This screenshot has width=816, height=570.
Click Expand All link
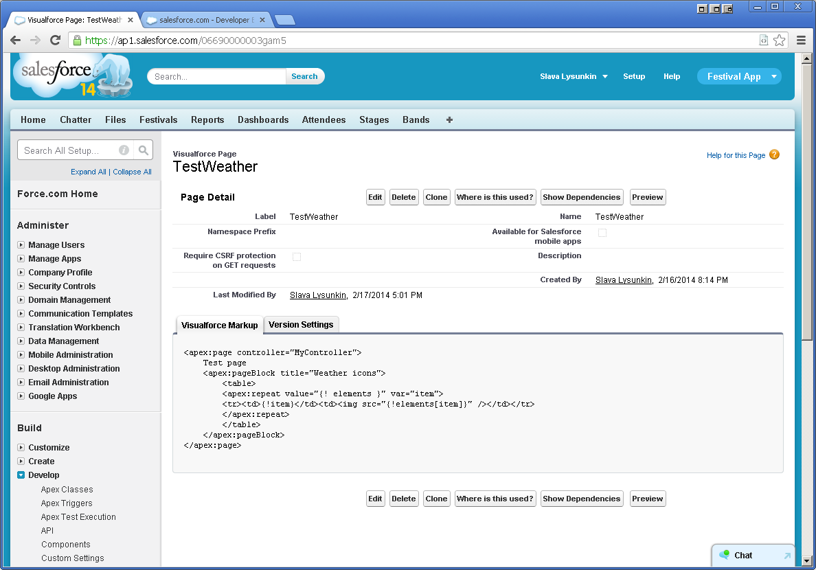(89, 172)
